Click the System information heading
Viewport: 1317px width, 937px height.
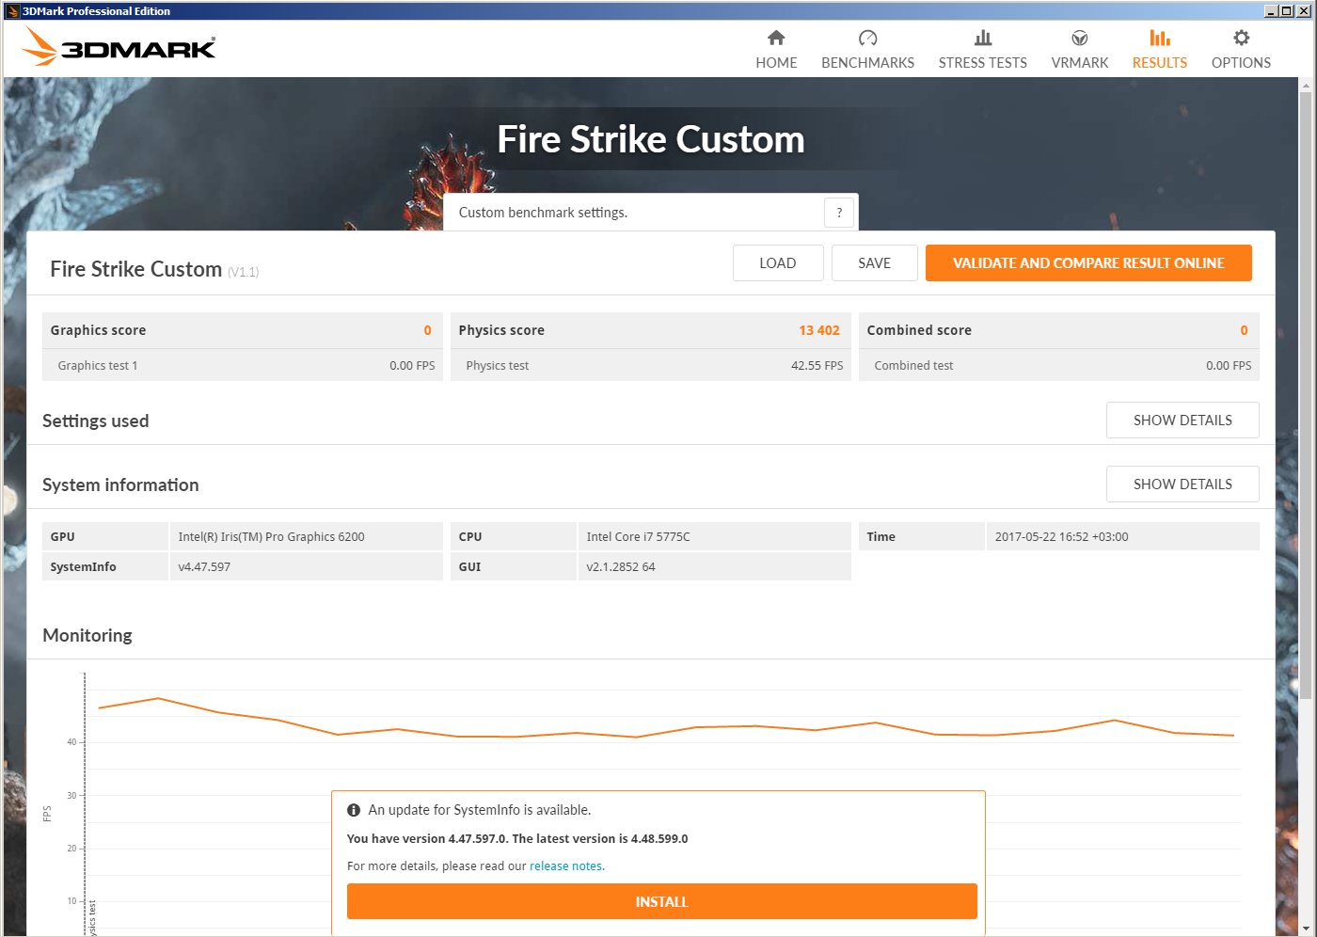click(x=120, y=484)
